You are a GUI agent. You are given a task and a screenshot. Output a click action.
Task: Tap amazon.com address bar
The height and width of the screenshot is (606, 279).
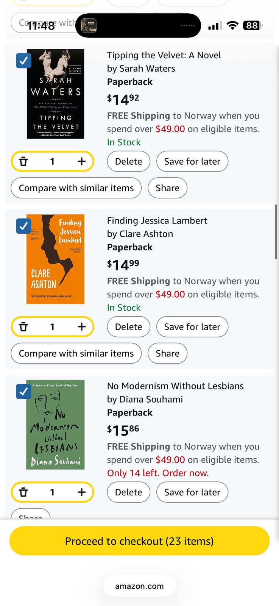(139, 586)
